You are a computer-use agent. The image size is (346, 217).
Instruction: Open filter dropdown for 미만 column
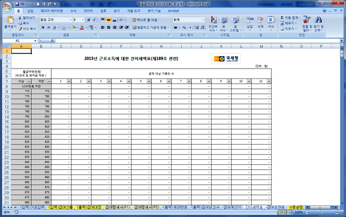[49, 81]
